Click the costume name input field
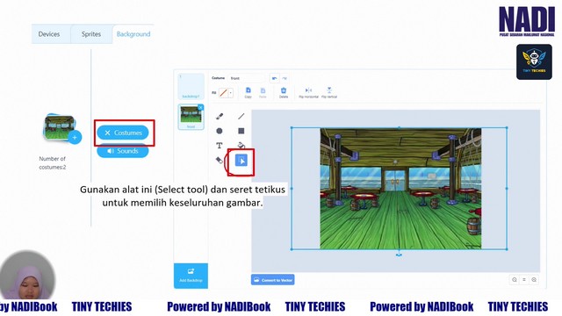562x316 pixels. coord(247,78)
